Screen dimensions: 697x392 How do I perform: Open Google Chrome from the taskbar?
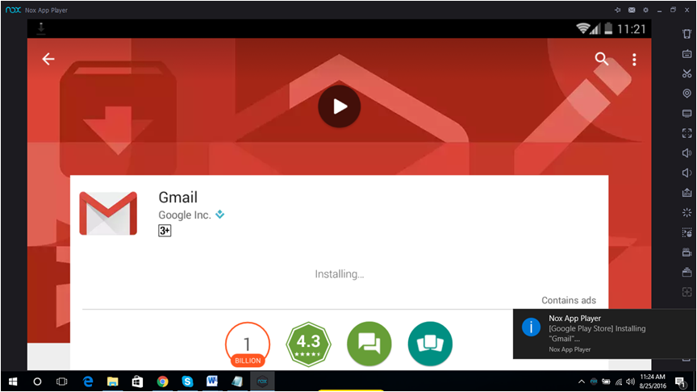click(x=162, y=381)
